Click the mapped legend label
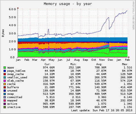Screen dimensions: 136x114 pyautogui.click(x=12, y=101)
